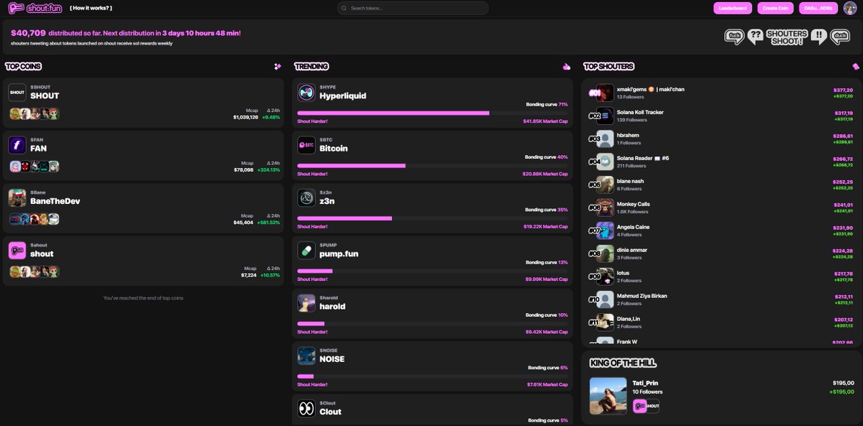863x426 pixels.
Task: Open the $SHOUT coin logo icon
Action: coord(17,92)
